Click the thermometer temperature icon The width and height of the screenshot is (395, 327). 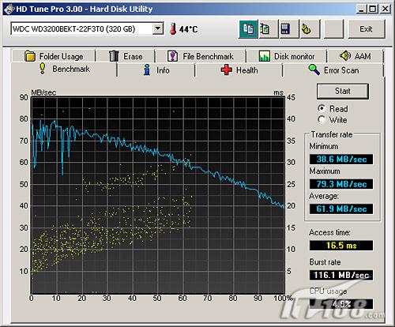pyautogui.click(x=173, y=28)
